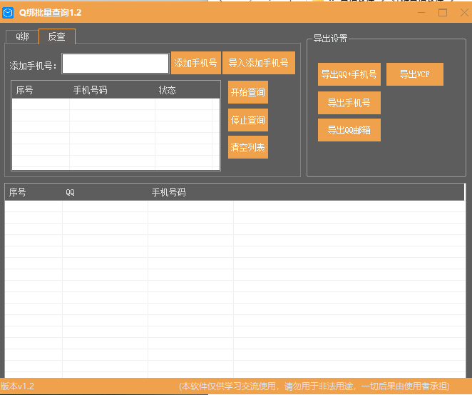The width and height of the screenshot is (472, 395).
Task: Click the app icon in the title bar
Action: coord(9,11)
